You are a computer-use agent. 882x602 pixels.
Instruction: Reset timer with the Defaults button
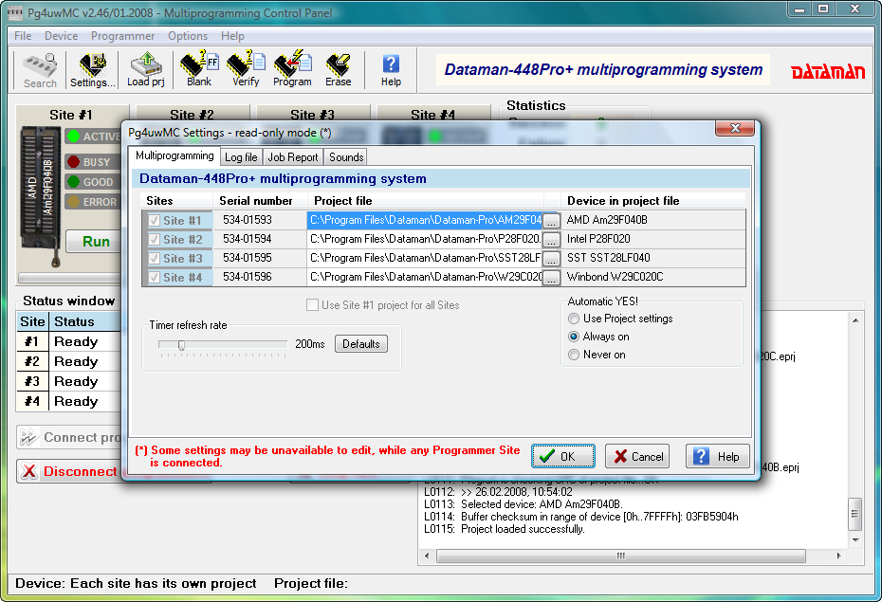(x=360, y=344)
